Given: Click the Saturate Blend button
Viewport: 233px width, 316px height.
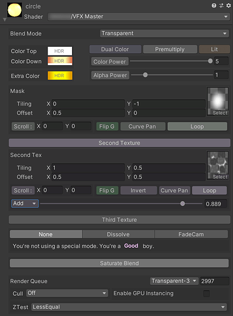Looking at the screenshot, I should [119, 264].
